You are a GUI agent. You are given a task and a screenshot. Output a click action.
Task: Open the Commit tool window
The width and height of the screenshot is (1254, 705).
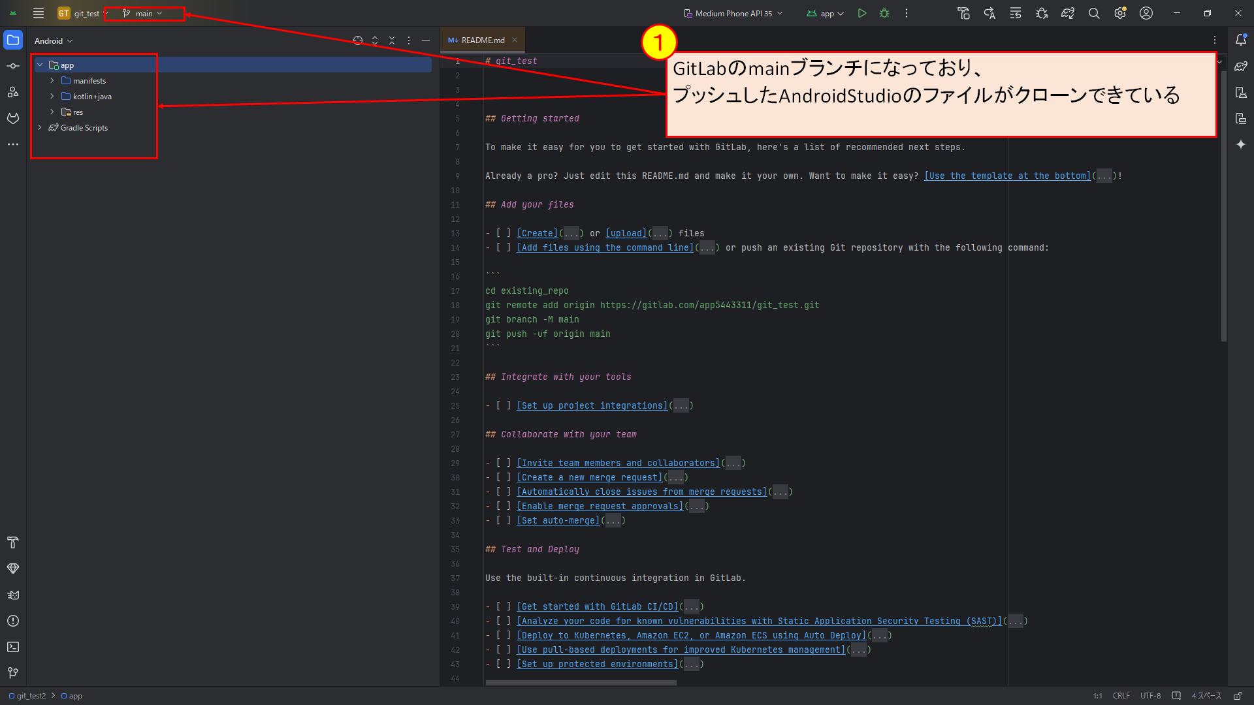[13, 66]
